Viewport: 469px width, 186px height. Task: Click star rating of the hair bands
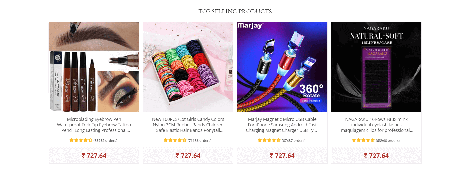click(x=175, y=140)
